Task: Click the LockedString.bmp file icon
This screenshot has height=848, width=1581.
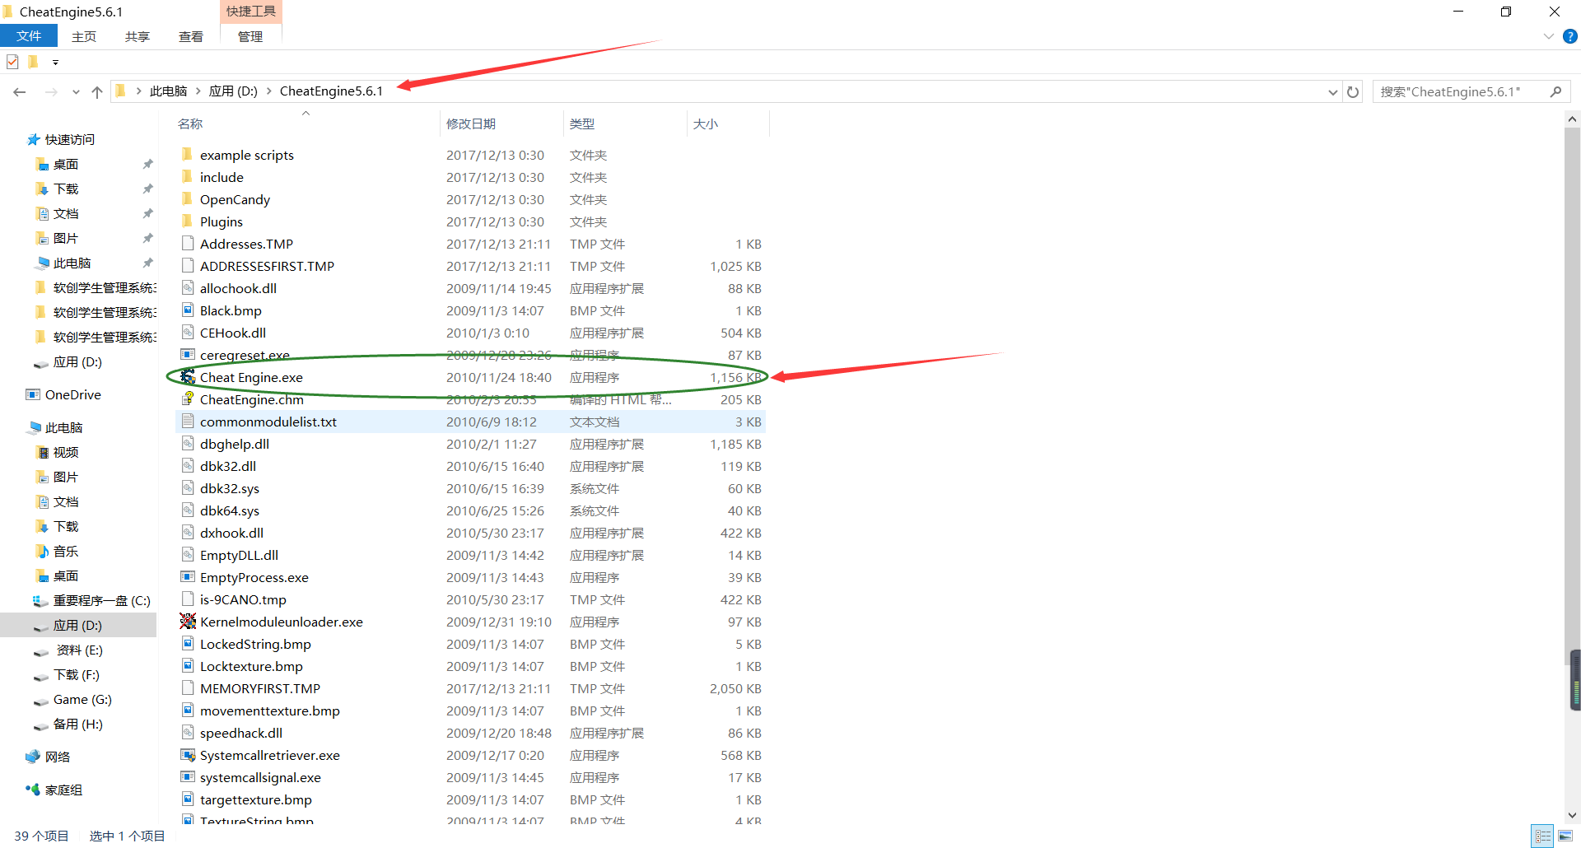Action: (x=188, y=644)
